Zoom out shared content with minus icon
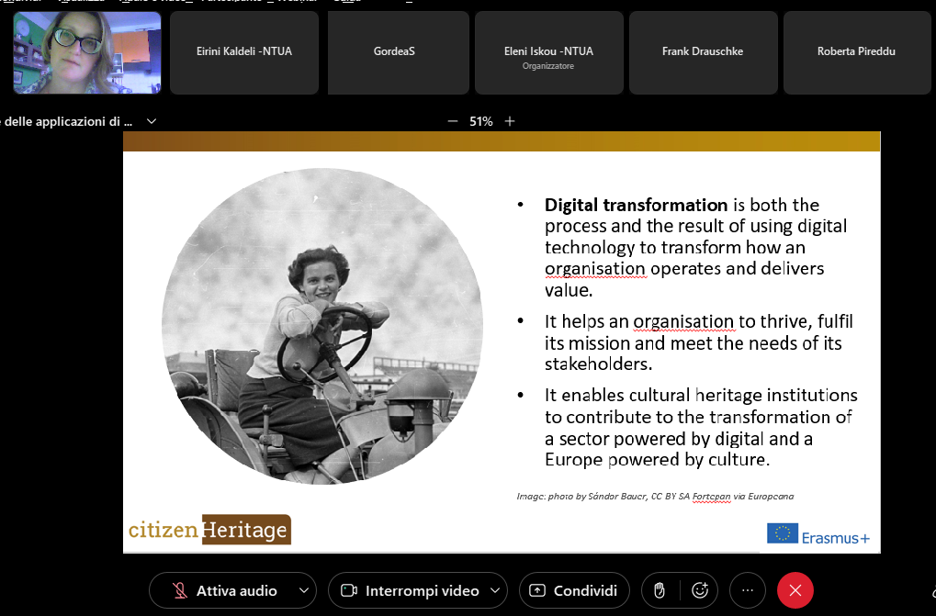Viewport: 936px width, 616px height. tap(453, 121)
